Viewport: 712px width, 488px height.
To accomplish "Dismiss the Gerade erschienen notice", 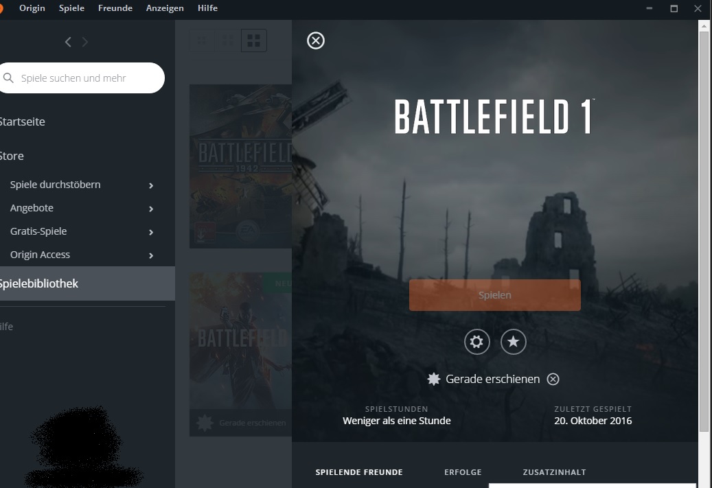I will point(553,379).
